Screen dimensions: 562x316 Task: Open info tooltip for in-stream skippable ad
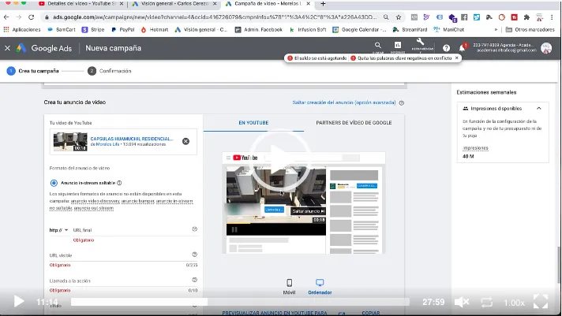click(119, 183)
